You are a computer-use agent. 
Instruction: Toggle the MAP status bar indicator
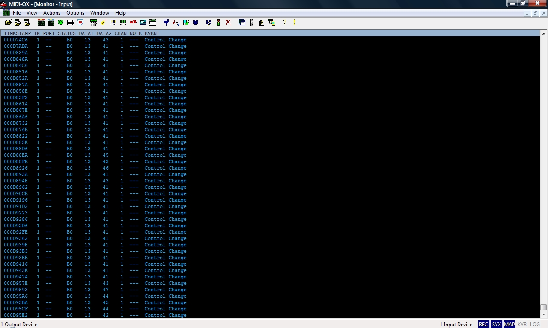509,325
